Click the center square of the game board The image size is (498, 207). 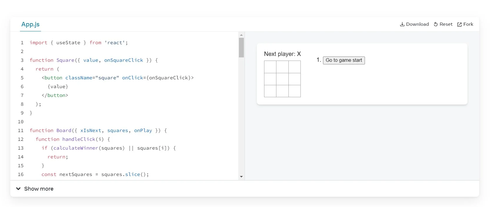[282, 79]
